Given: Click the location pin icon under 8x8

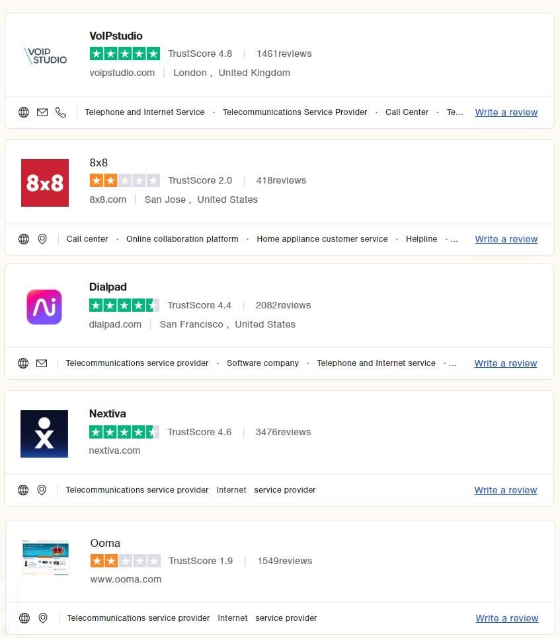Looking at the screenshot, I should [x=42, y=239].
